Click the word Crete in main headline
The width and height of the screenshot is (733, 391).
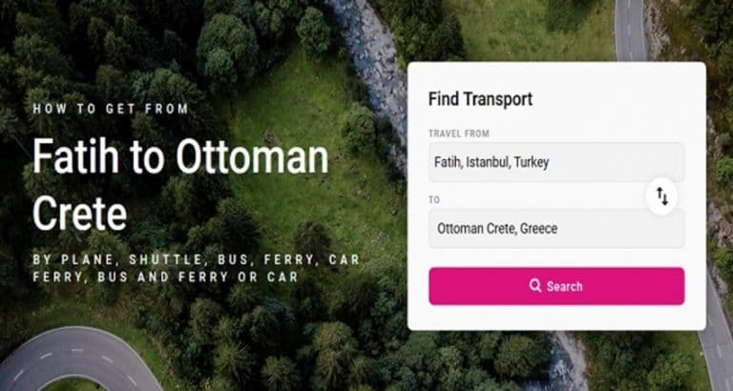pyautogui.click(x=80, y=214)
